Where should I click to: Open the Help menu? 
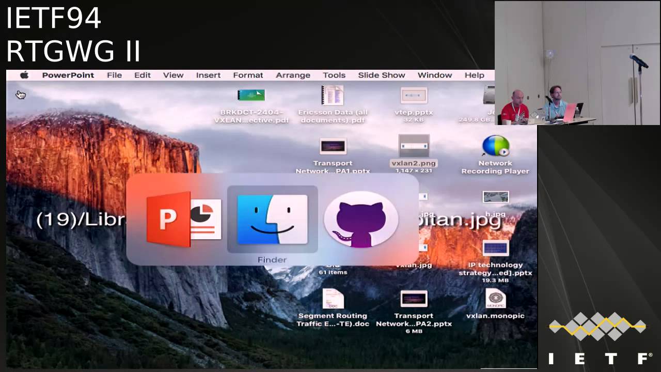click(474, 75)
